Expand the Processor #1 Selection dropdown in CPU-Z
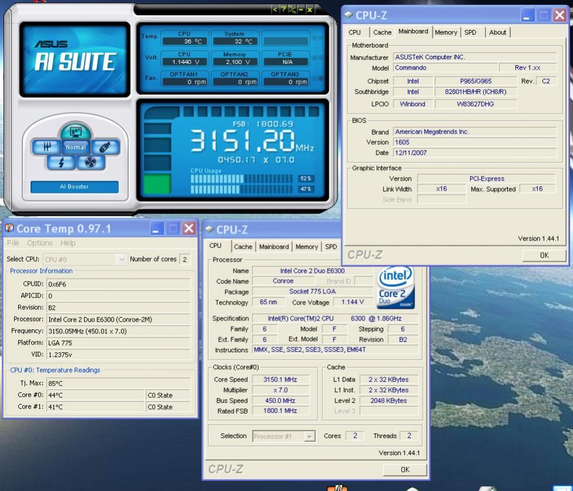This screenshot has width=573, height=491. tap(310, 436)
